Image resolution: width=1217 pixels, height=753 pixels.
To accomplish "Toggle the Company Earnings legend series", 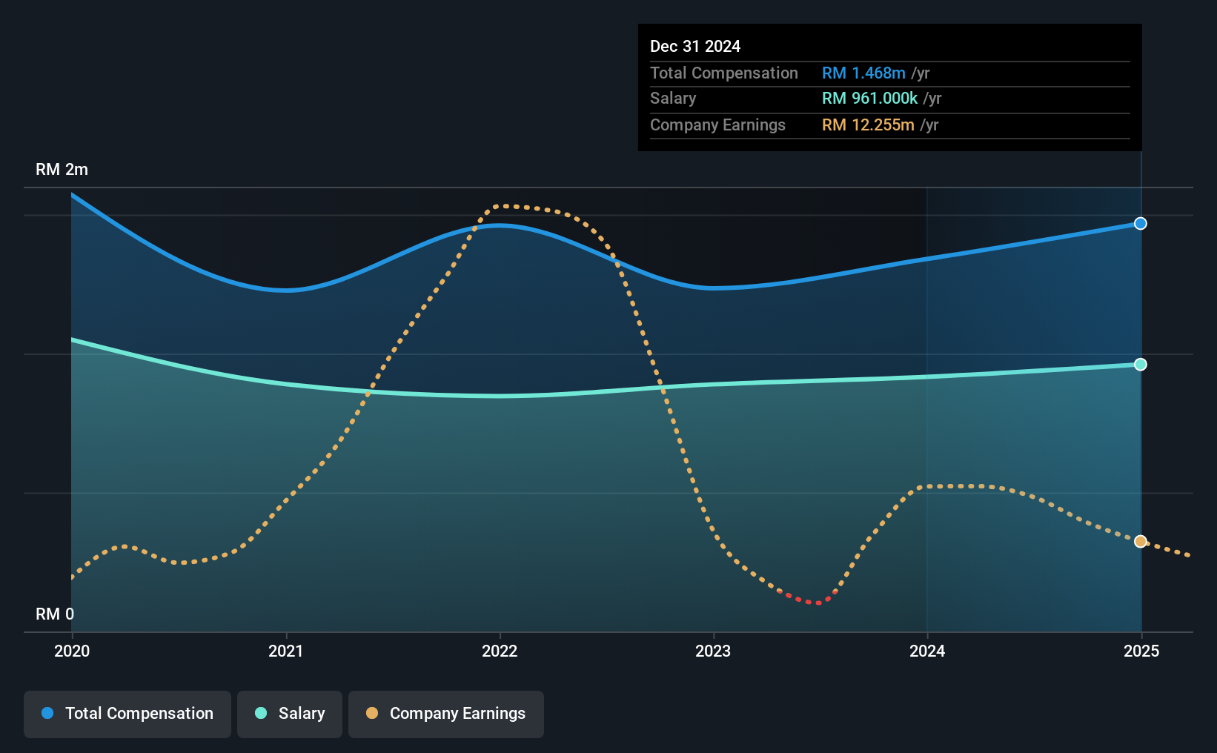I will (x=446, y=714).
